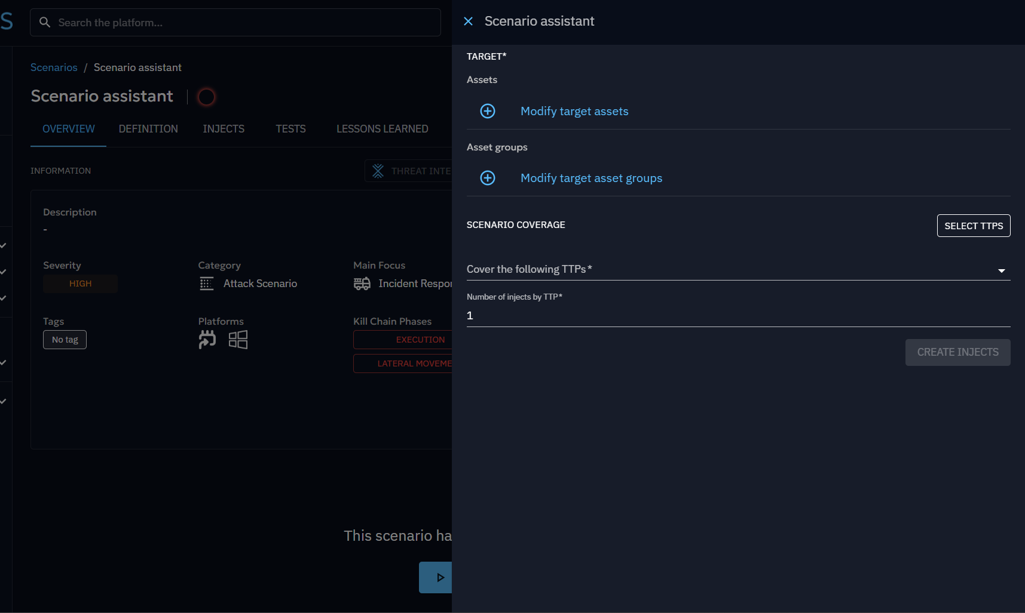This screenshot has height=613, width=1025.
Task: Switch to the Definition tab
Action: (x=148, y=129)
